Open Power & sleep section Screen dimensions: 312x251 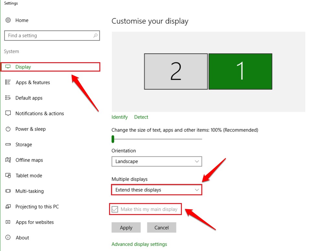[x=31, y=129]
